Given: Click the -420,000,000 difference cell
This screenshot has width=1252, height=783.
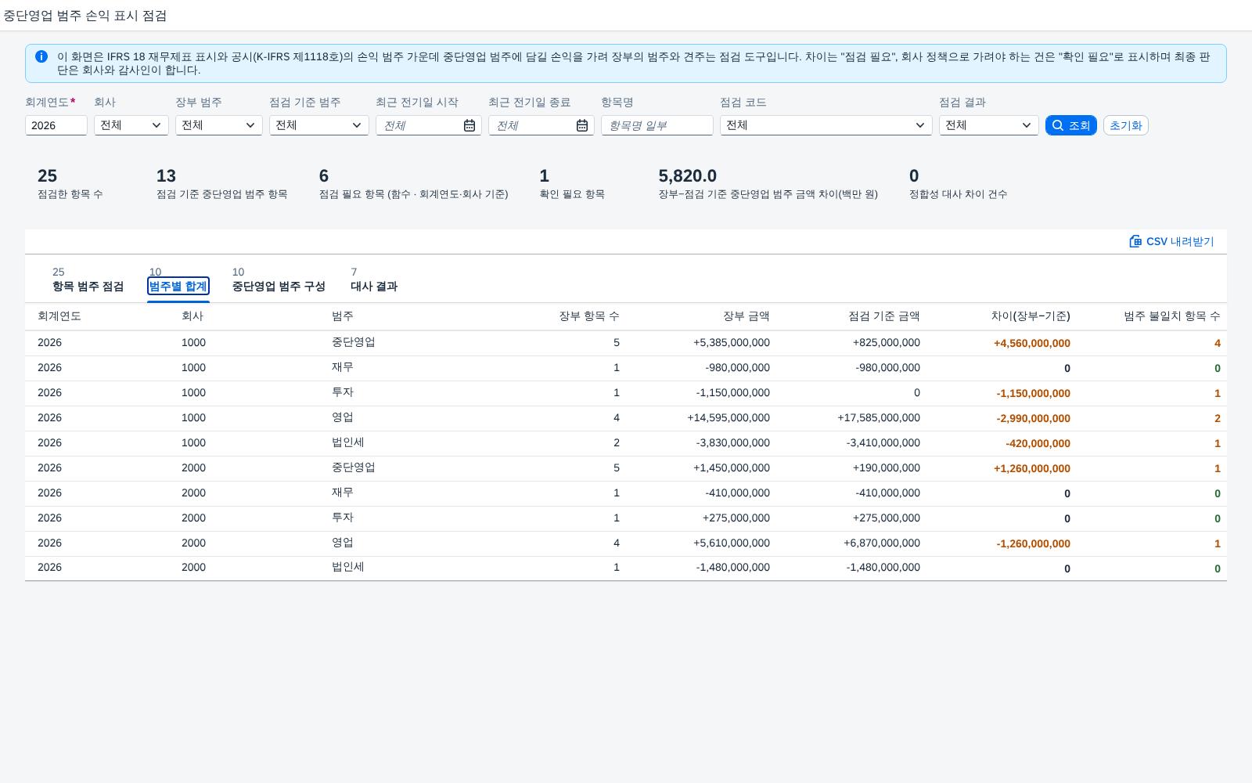Looking at the screenshot, I should pos(1038,443).
